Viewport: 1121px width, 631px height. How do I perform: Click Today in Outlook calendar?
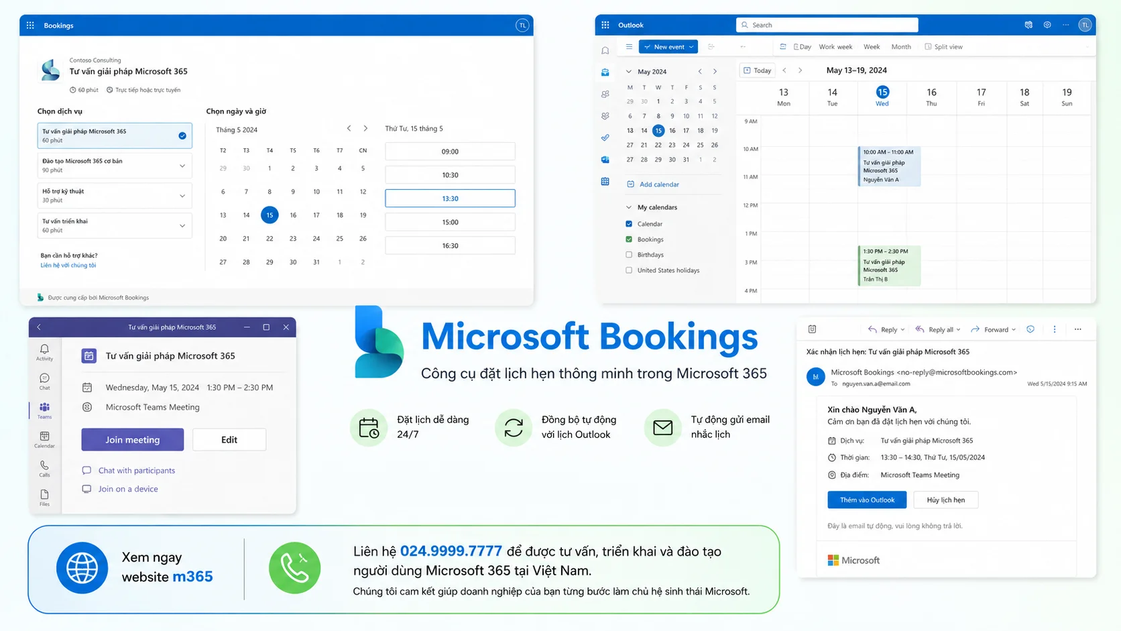coord(758,70)
